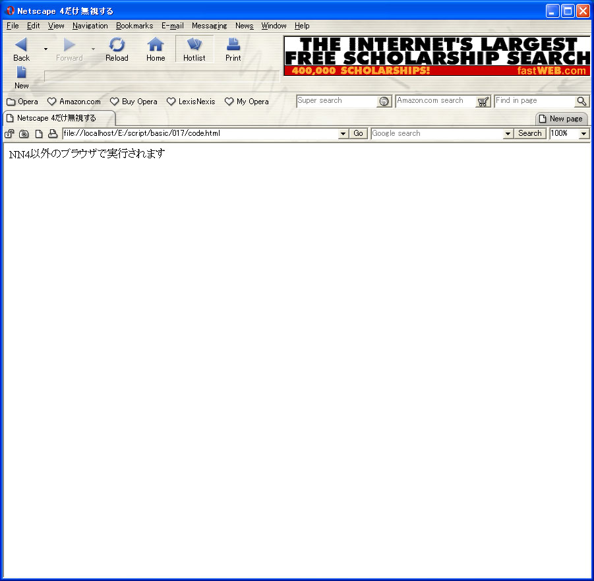Toggle document mode with the page icon
Viewport: 594px width, 581px height.
tap(39, 133)
